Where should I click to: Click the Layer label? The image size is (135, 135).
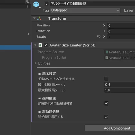[129, 10]
